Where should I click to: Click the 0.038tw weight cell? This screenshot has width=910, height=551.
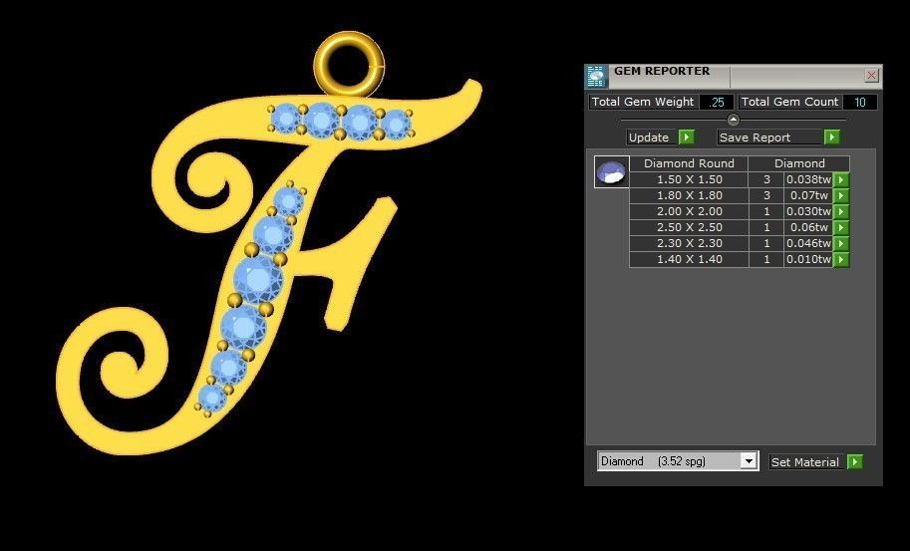pyautogui.click(x=808, y=179)
